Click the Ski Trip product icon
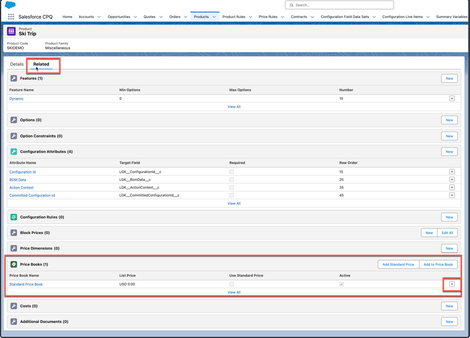The height and width of the screenshot is (338, 470). [x=11, y=31]
